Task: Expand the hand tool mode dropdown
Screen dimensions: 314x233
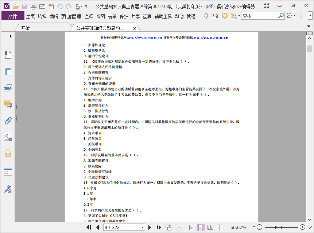Action: [82, 7]
